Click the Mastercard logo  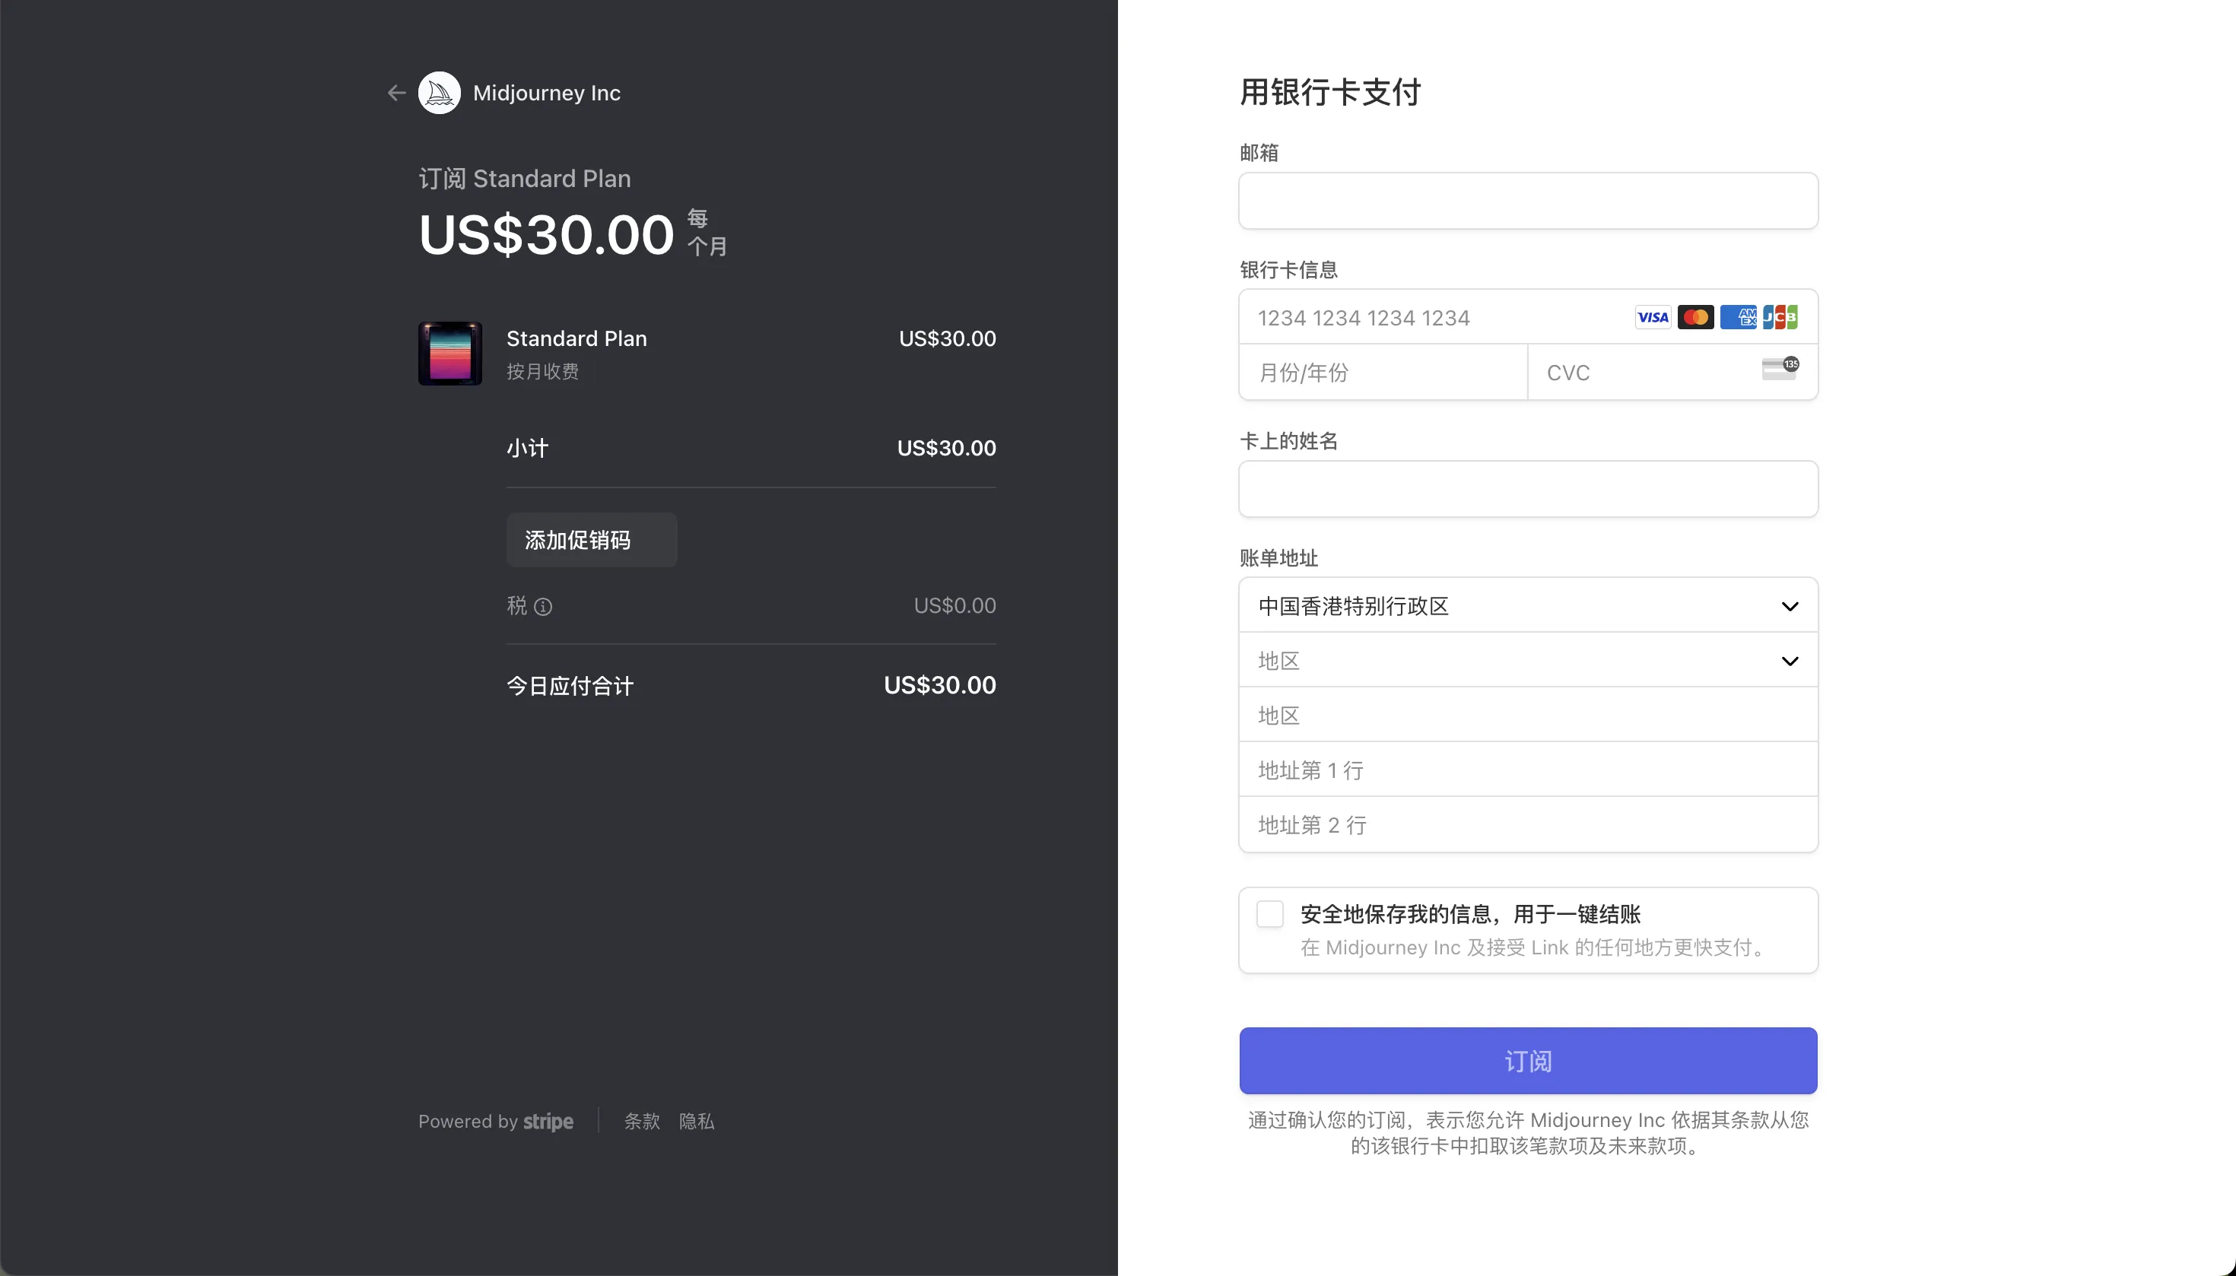(1695, 317)
